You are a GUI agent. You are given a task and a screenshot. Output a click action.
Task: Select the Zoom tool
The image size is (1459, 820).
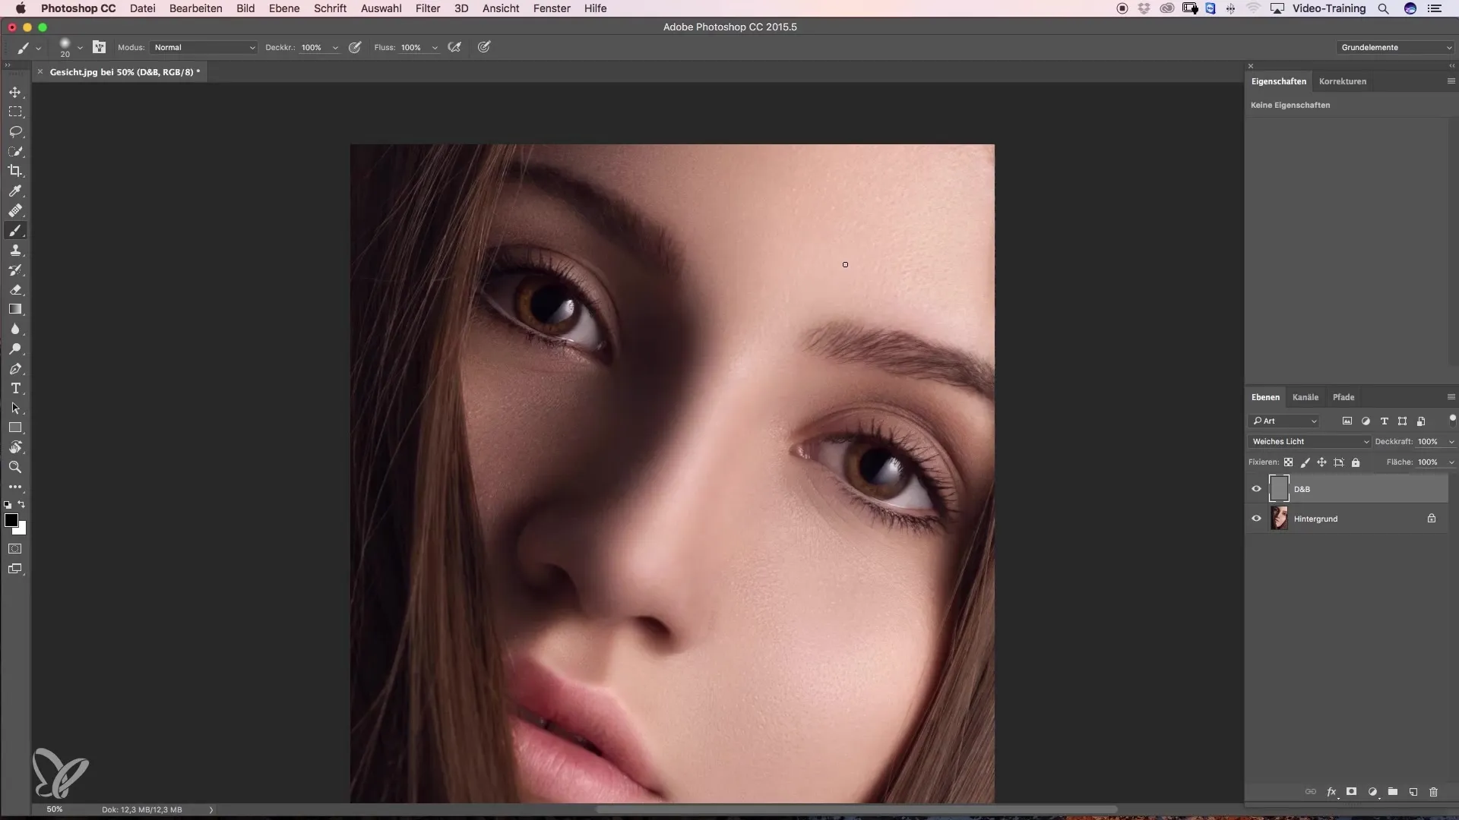pos(15,467)
